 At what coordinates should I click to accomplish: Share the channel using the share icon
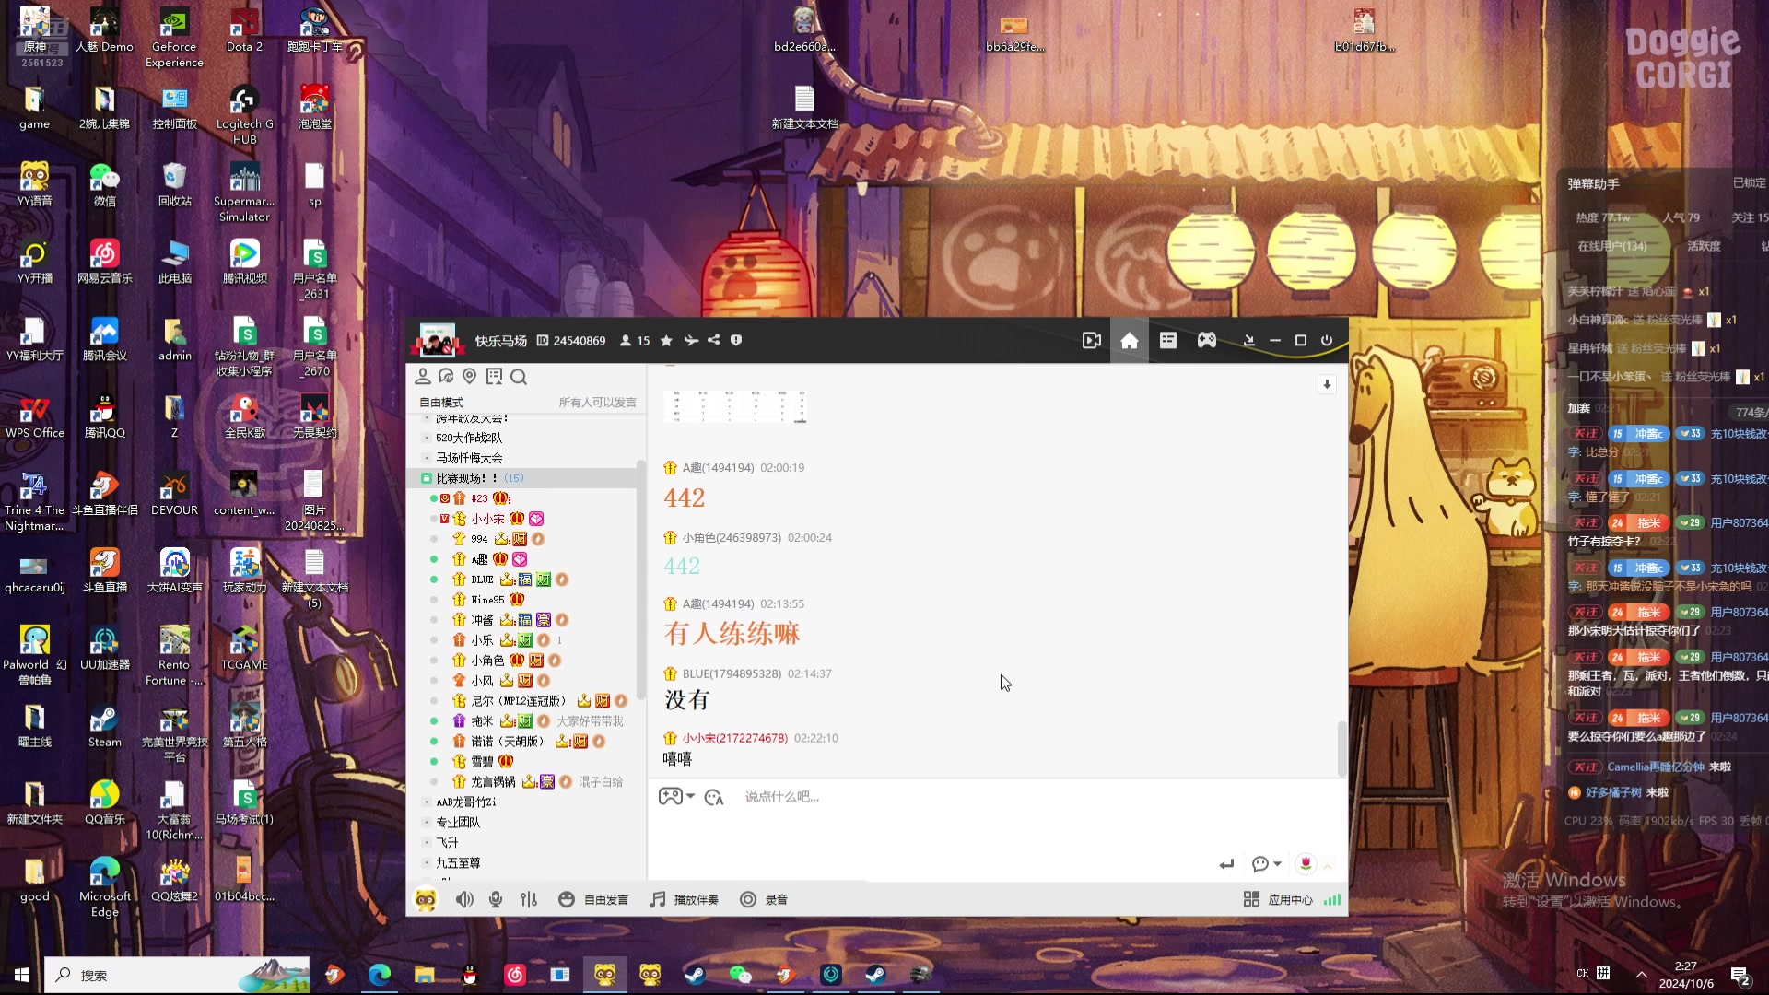[714, 341]
